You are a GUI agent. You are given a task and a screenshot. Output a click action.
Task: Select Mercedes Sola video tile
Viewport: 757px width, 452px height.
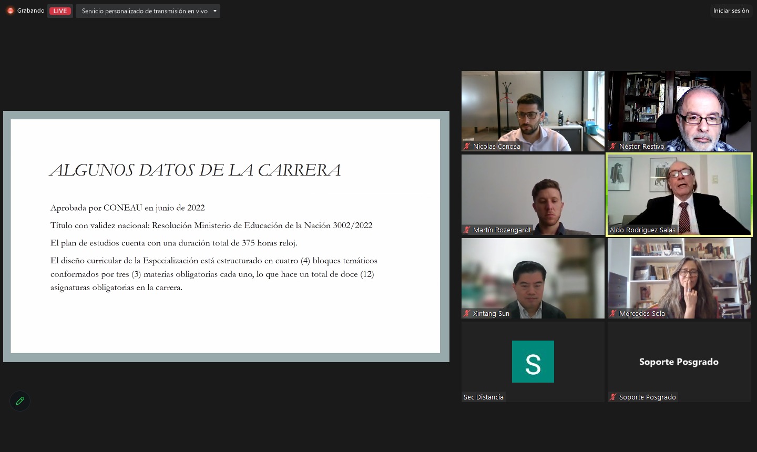(x=679, y=278)
